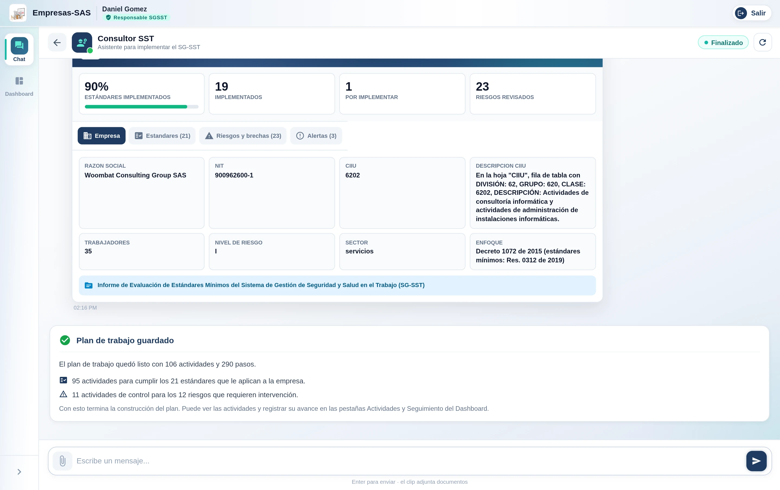Click the Sector value servicios
780x490 pixels.
(x=359, y=251)
